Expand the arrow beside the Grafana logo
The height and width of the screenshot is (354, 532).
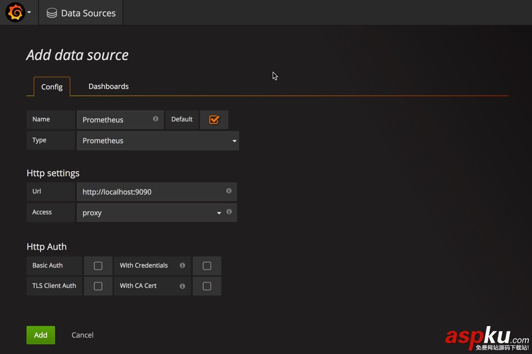click(x=29, y=12)
